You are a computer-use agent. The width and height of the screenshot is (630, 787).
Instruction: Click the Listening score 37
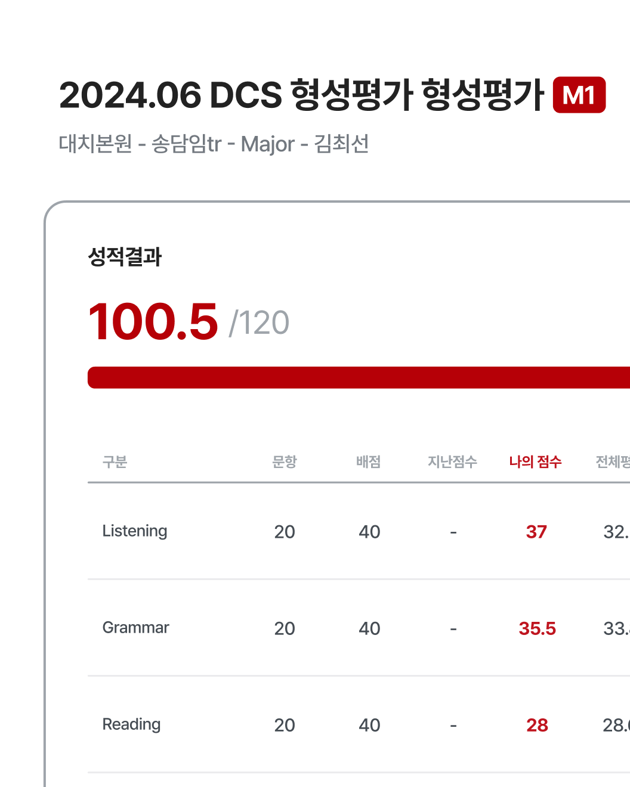click(536, 532)
